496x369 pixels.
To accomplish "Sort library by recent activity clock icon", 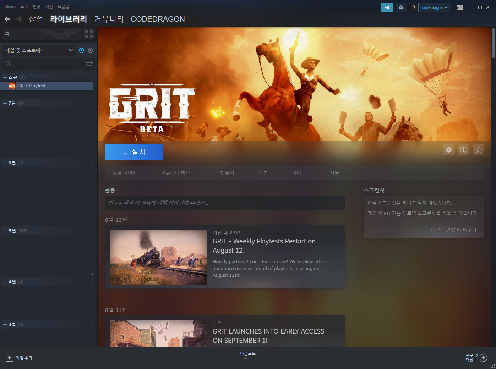I will 81,50.
